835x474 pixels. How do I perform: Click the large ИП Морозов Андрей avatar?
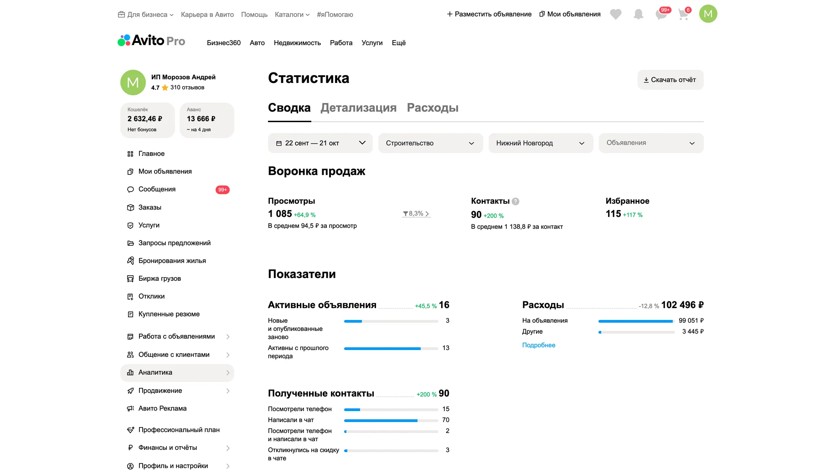[133, 82]
